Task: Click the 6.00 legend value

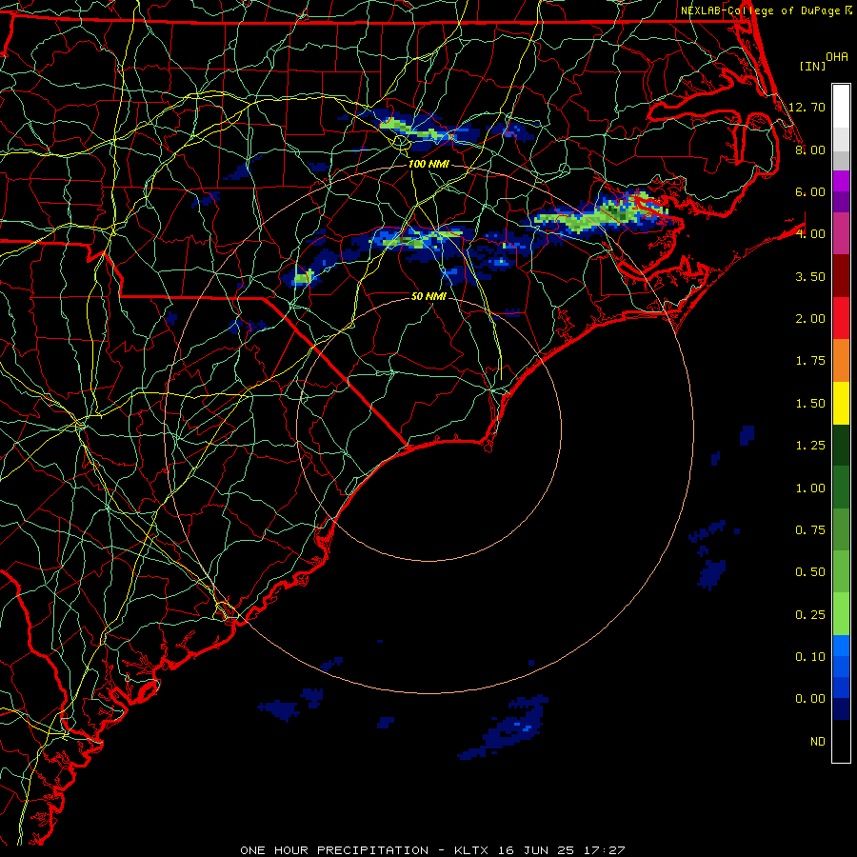Action: pos(810,191)
